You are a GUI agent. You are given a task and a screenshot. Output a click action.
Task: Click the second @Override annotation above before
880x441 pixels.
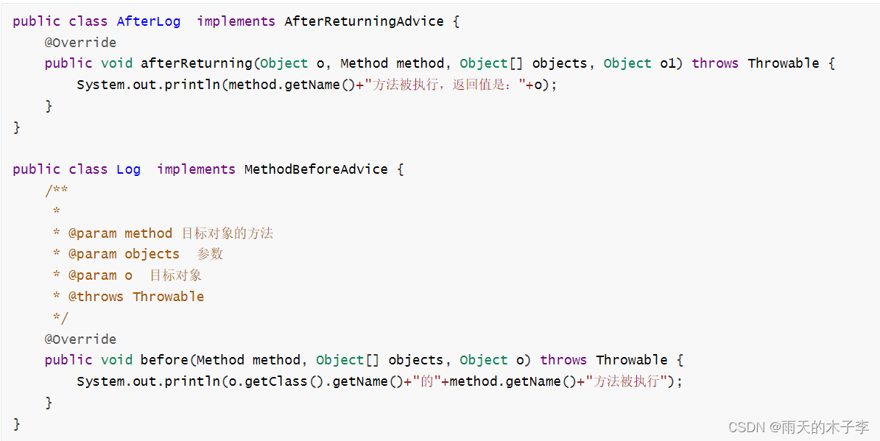(81, 339)
